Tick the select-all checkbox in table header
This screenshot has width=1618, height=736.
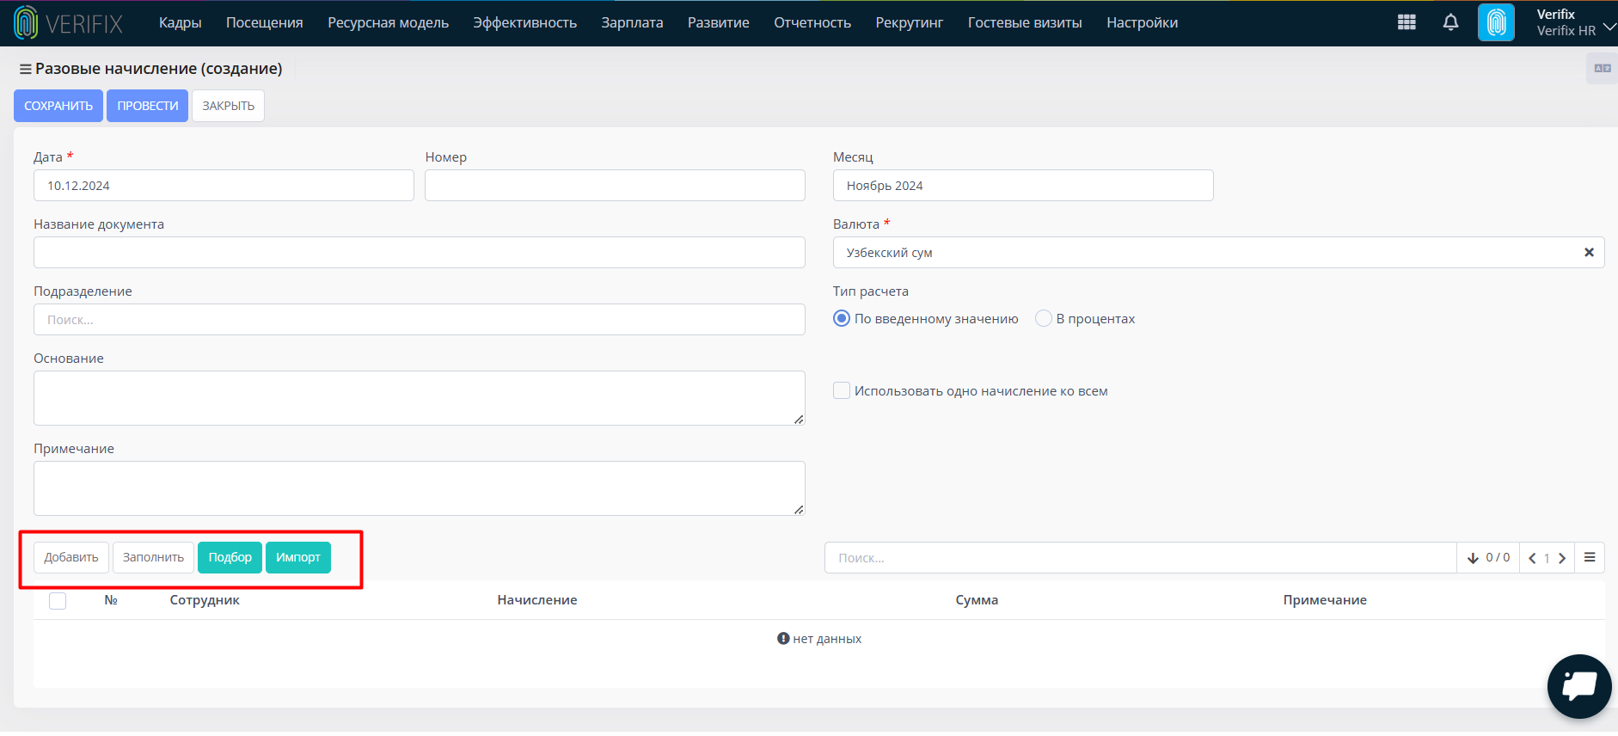click(x=58, y=601)
